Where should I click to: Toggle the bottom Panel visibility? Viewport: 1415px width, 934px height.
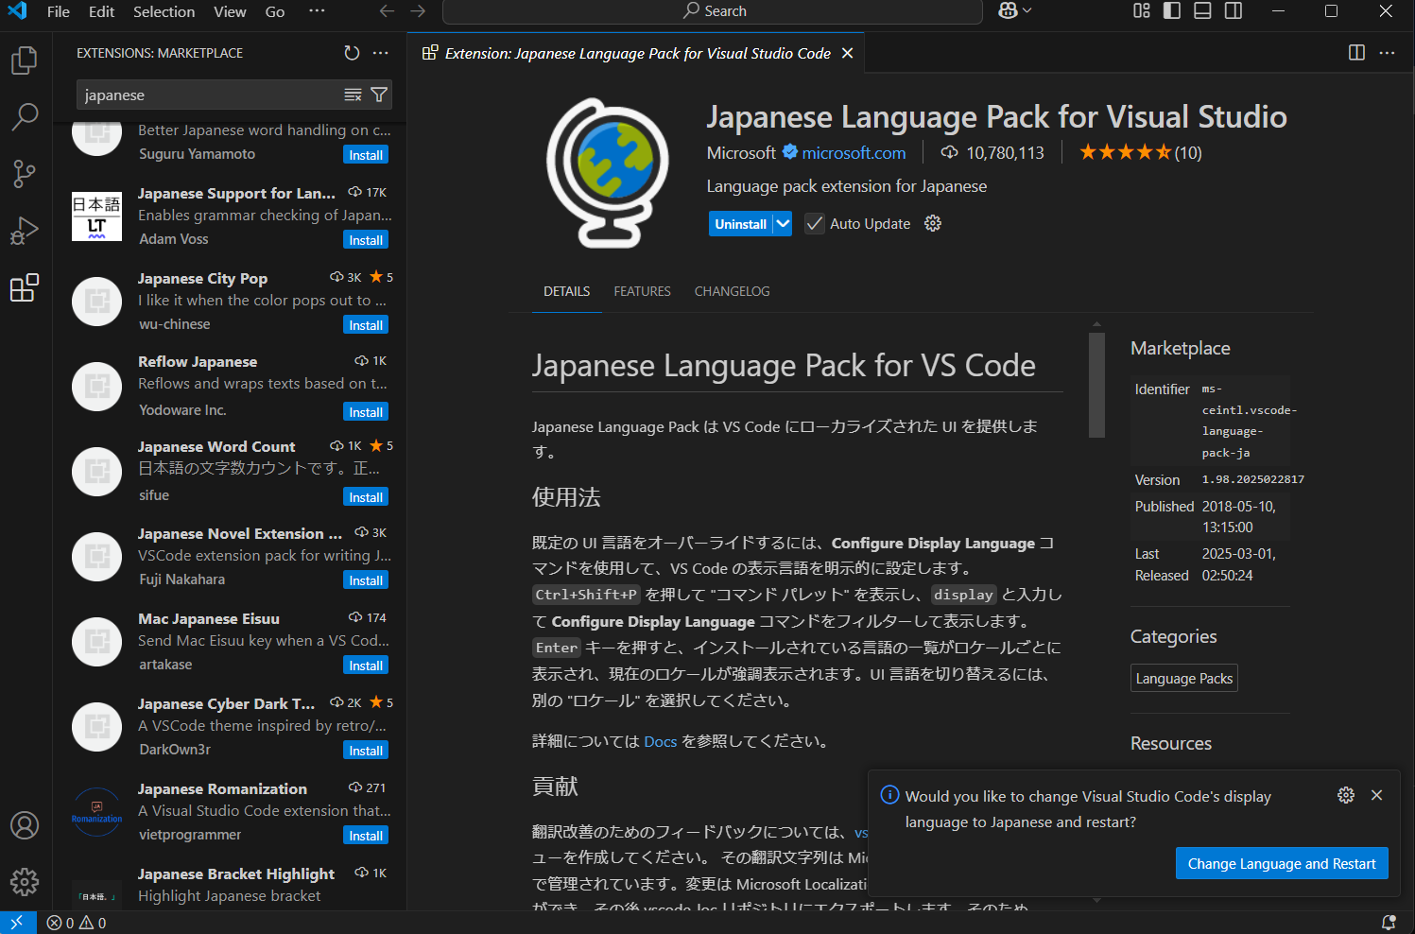tap(1202, 10)
